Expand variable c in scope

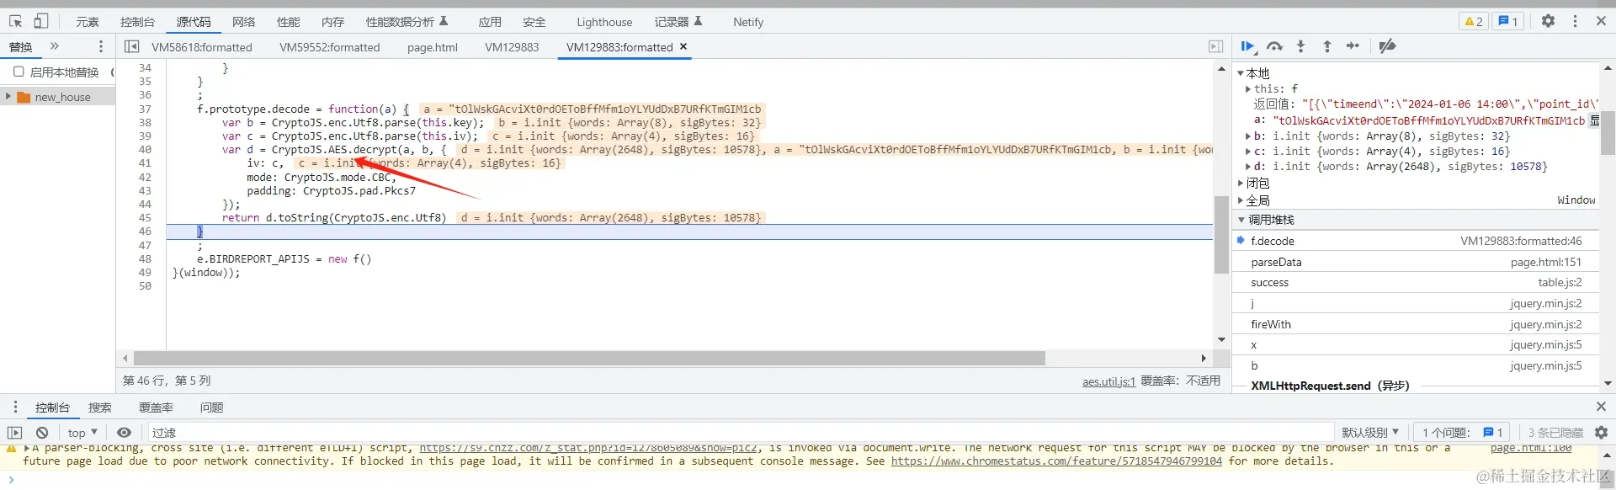[x=1248, y=152]
